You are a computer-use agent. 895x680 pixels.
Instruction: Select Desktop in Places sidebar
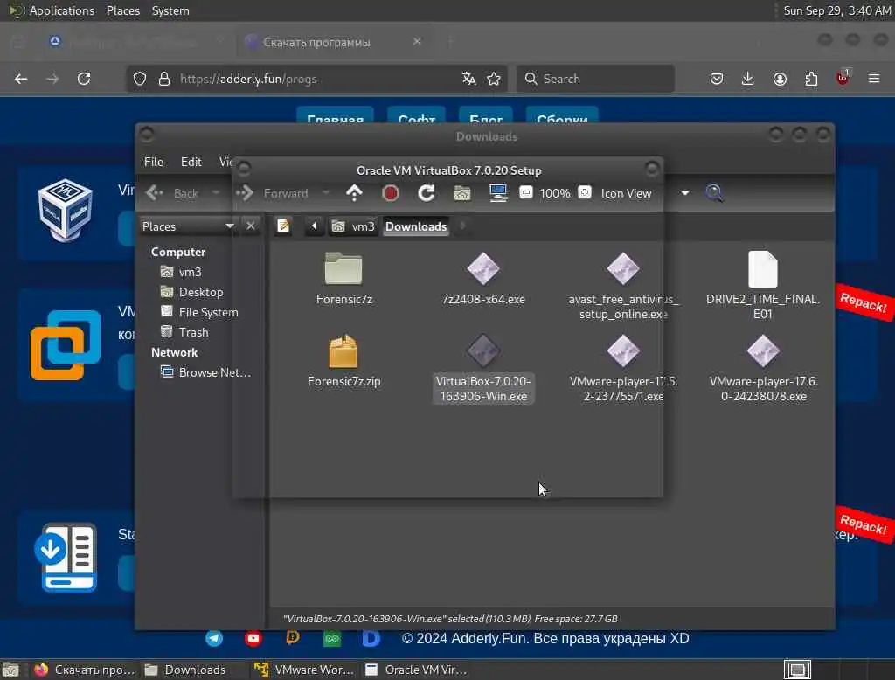coord(191,292)
